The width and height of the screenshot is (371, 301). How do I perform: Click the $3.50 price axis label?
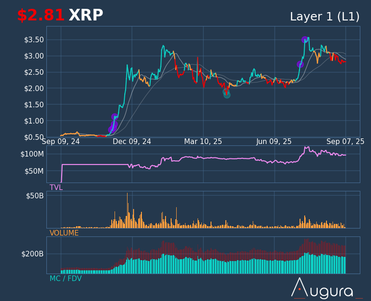[x=34, y=39]
